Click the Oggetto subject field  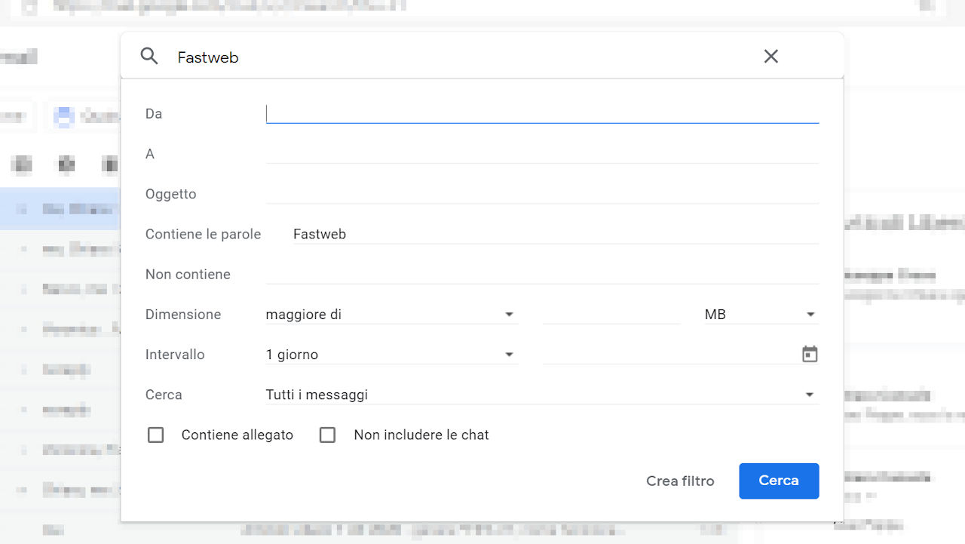click(542, 193)
